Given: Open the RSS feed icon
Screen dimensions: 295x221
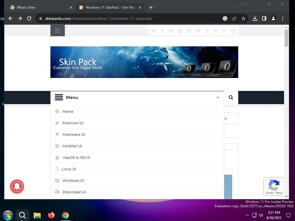Looking at the screenshot, I should tap(216, 31).
